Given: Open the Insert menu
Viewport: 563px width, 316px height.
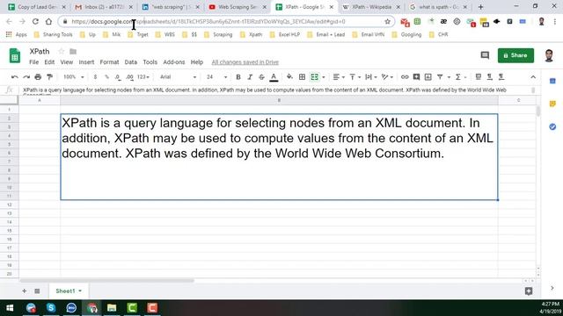Looking at the screenshot, I should coord(86,62).
